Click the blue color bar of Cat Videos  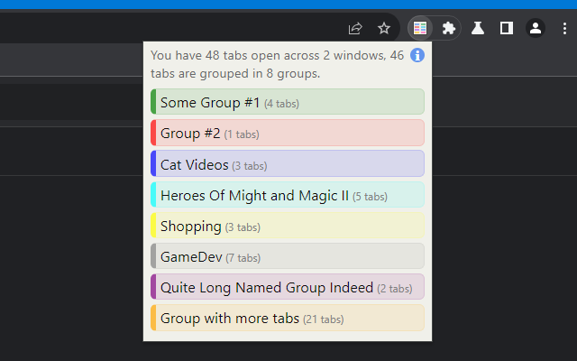tap(153, 164)
